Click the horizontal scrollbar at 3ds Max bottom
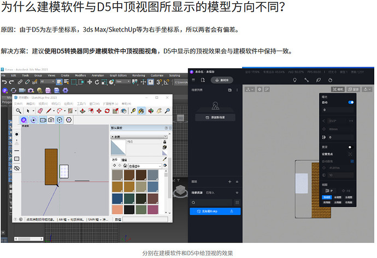The height and width of the screenshot is (258, 377). tap(28, 239)
